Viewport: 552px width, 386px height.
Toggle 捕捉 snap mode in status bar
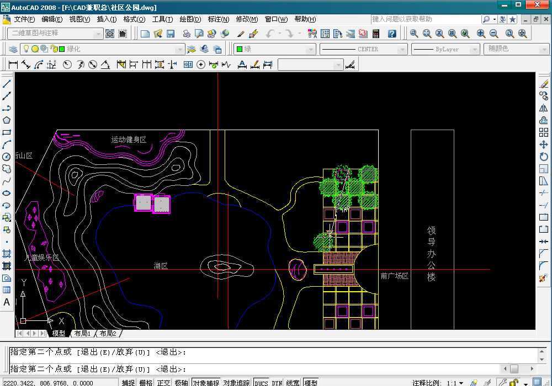pos(128,383)
